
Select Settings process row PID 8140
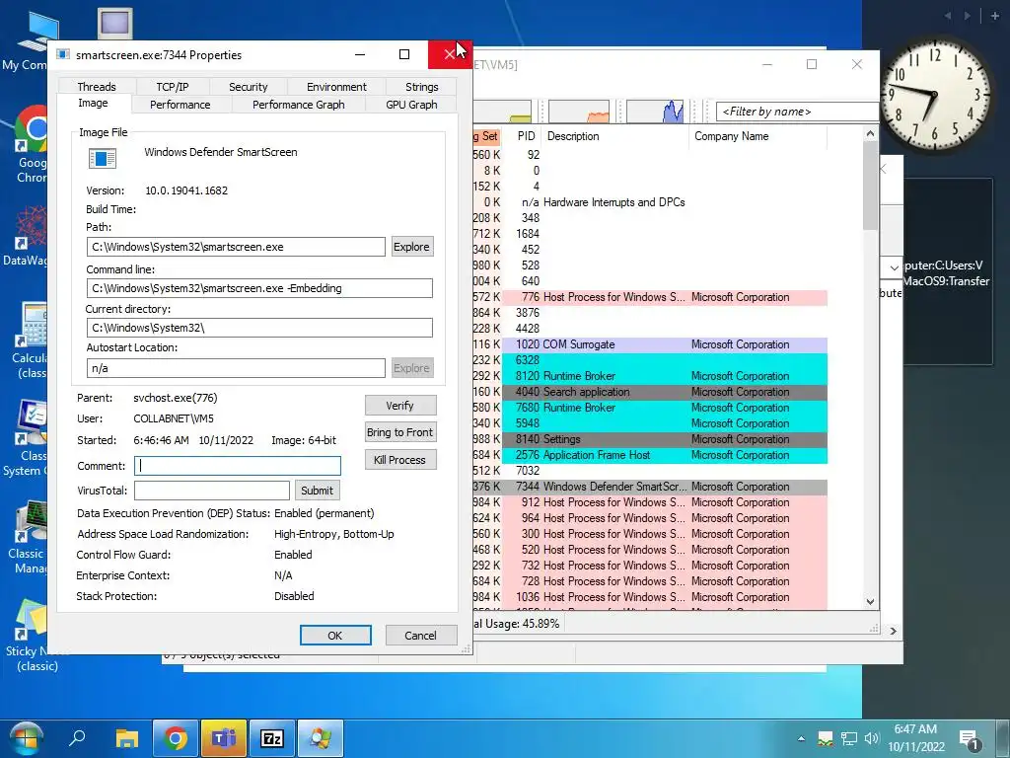point(650,439)
